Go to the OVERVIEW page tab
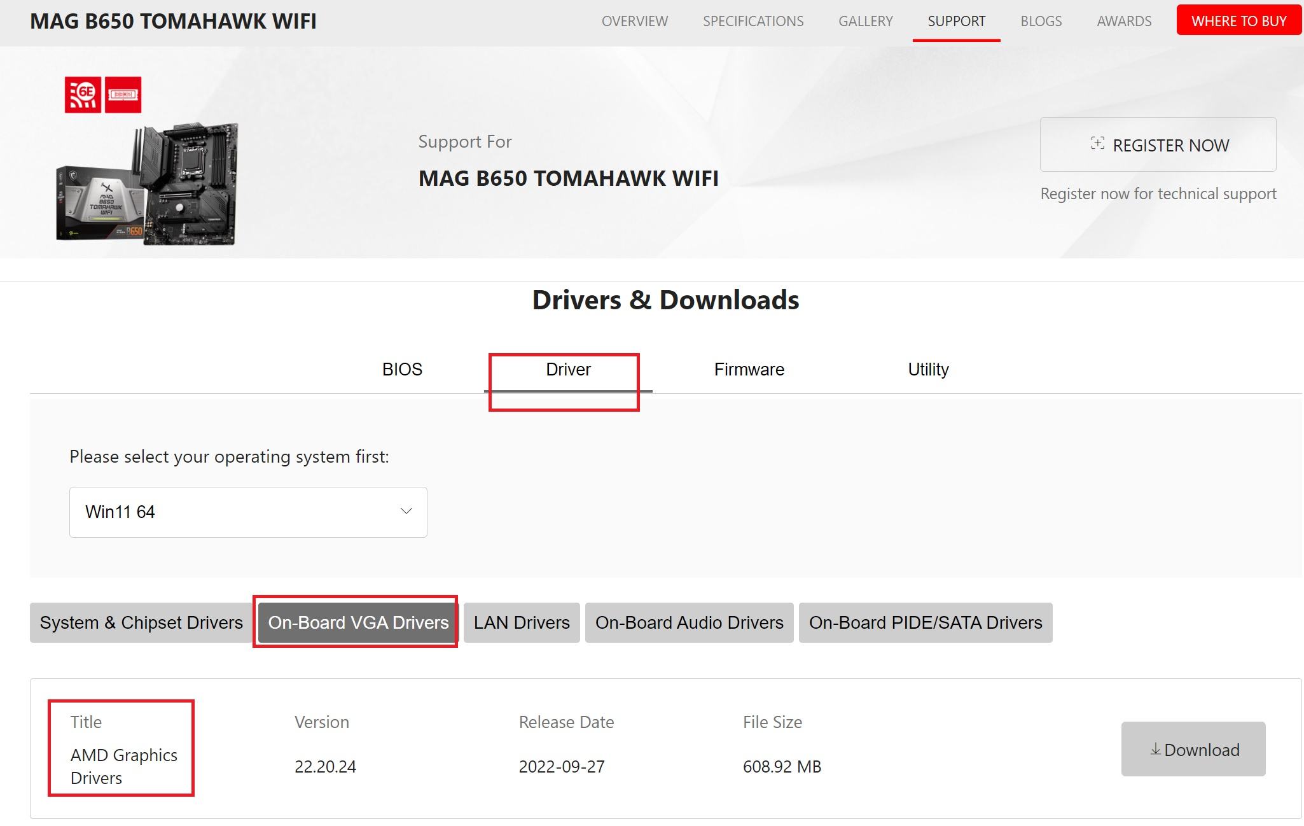 pos(635,21)
